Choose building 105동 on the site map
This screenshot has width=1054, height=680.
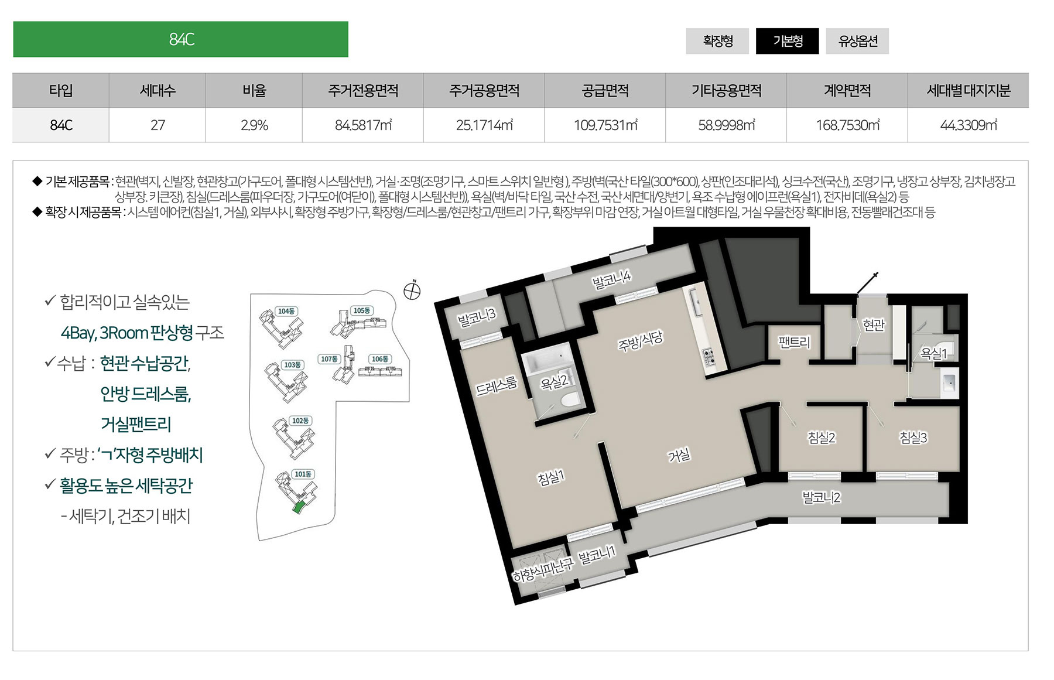tap(362, 310)
